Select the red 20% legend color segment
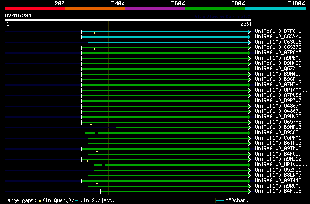310x204 pixels. point(35,9)
